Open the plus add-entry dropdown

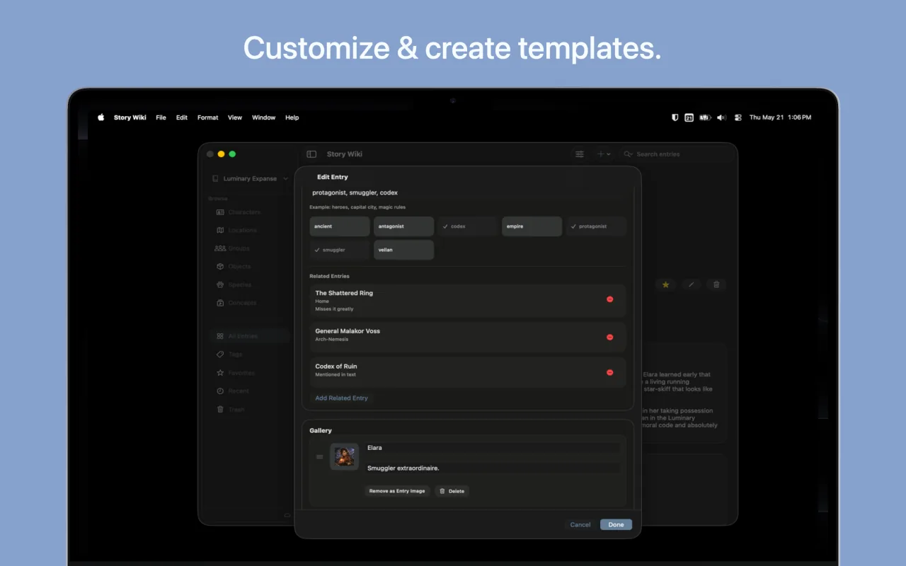[604, 154]
